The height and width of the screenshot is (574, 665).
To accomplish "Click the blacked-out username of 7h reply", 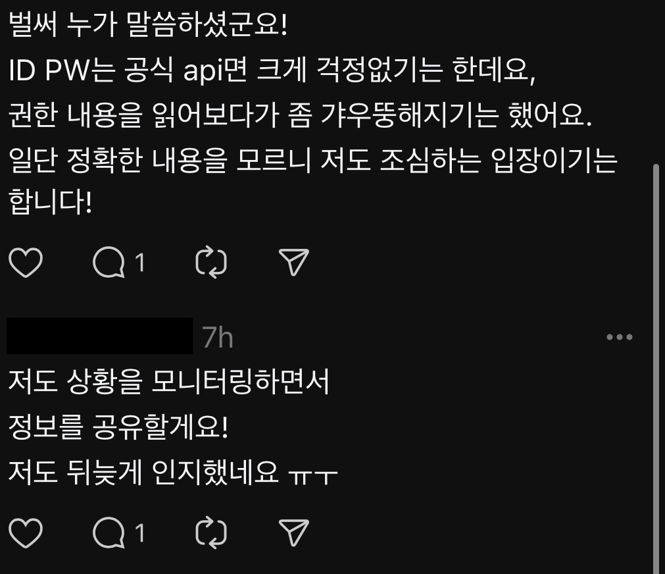I will click(100, 336).
